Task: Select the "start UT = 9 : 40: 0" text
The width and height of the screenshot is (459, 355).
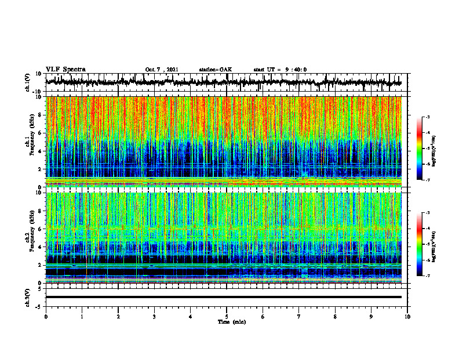Action: [x=280, y=70]
